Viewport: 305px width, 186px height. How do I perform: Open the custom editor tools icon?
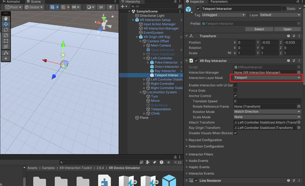[6, 53]
